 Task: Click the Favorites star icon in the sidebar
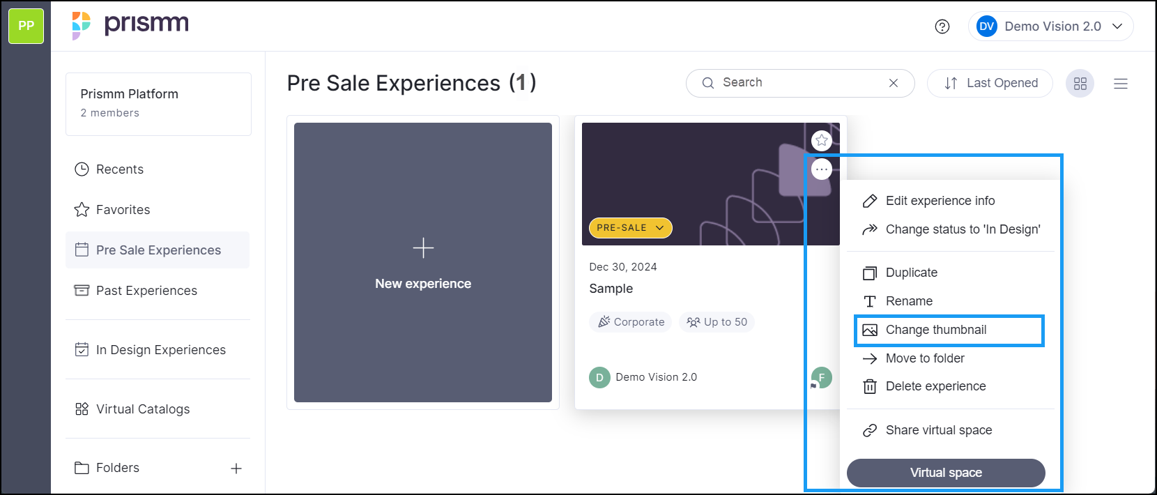[x=82, y=210]
